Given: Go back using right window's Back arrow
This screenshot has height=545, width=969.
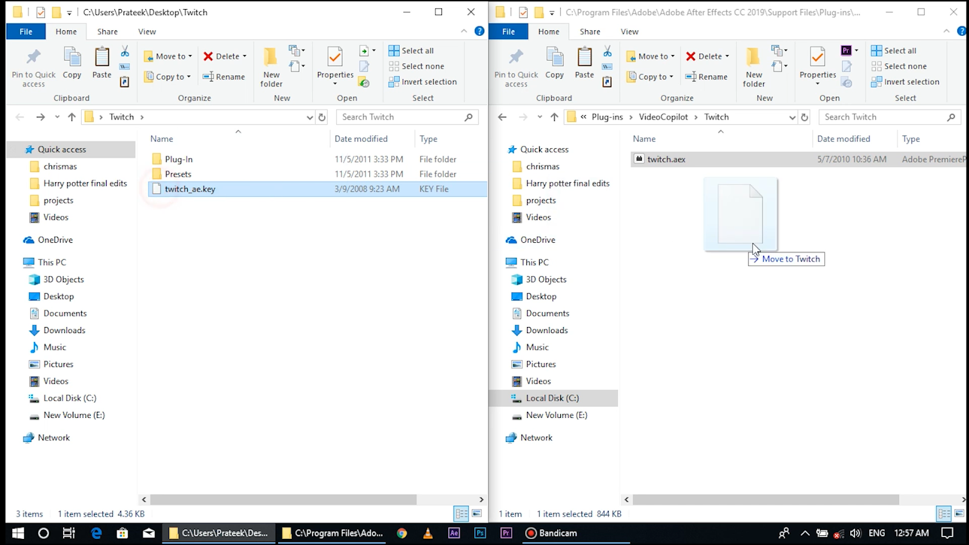Looking at the screenshot, I should pyautogui.click(x=502, y=117).
